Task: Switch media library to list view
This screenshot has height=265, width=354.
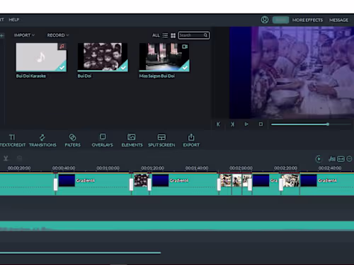Action: (x=165, y=35)
